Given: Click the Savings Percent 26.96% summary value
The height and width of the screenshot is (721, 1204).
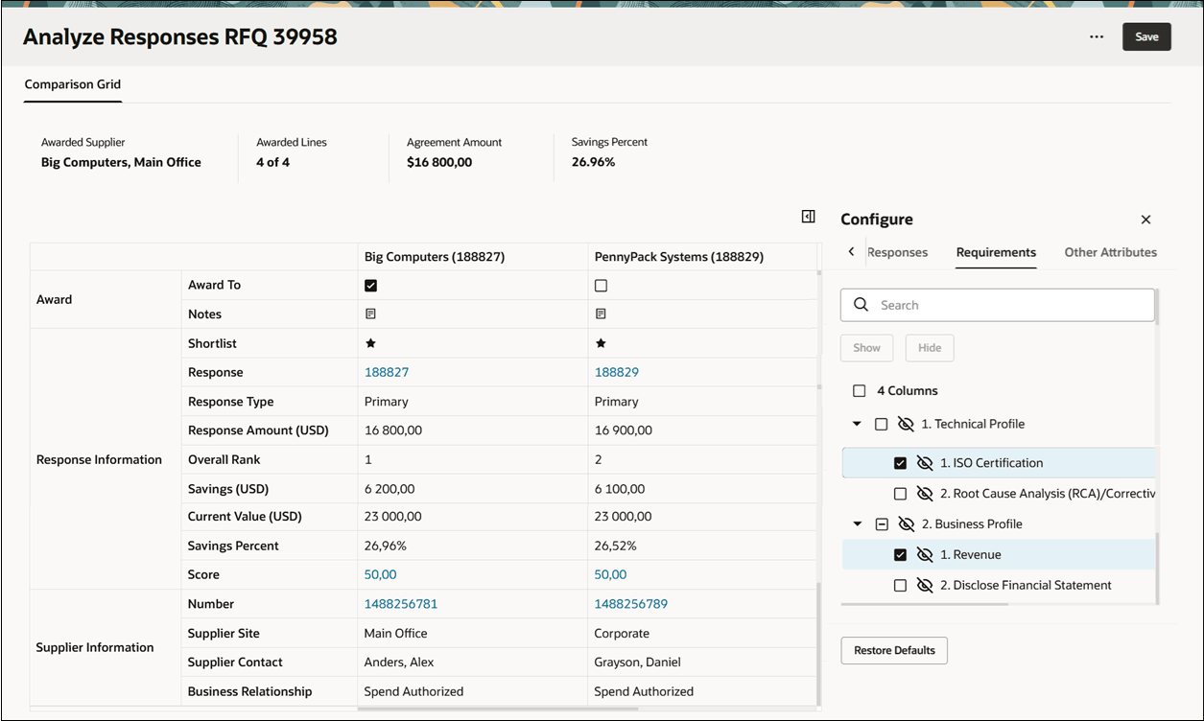Looking at the screenshot, I should pos(594,162).
